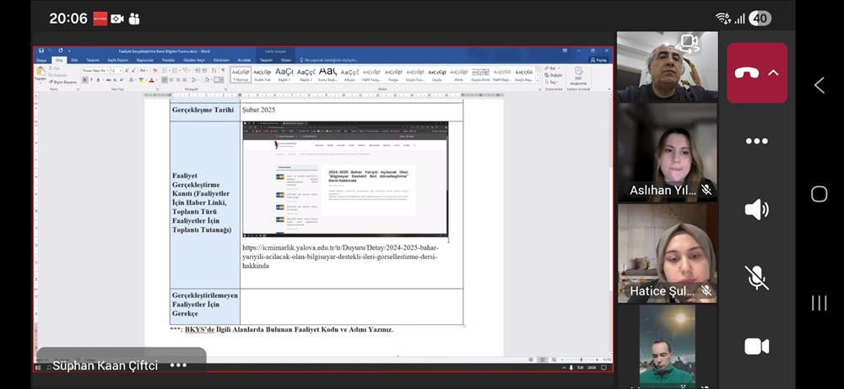Toggle the camera video button

click(756, 346)
